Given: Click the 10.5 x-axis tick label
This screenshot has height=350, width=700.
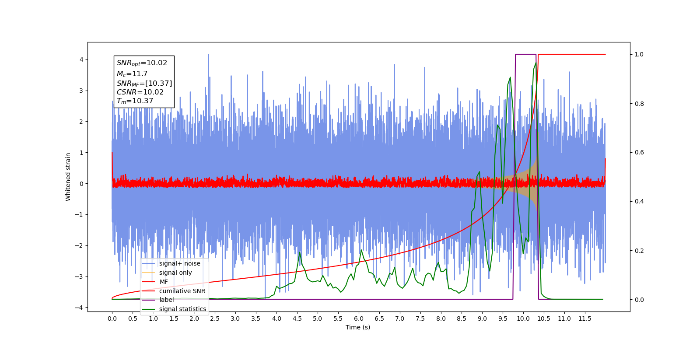Looking at the screenshot, I should coord(544,318).
